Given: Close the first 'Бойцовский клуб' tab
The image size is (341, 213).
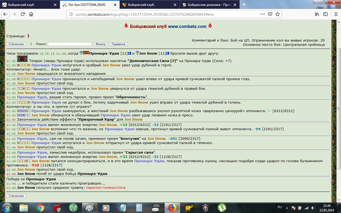Looking at the screenshot, I should pyautogui.click(x=55, y=5).
